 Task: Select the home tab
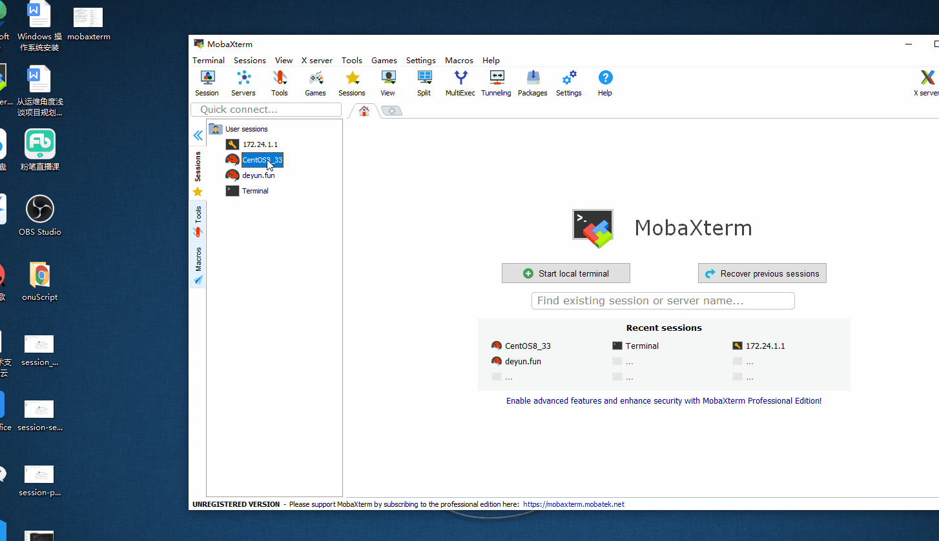tap(364, 111)
